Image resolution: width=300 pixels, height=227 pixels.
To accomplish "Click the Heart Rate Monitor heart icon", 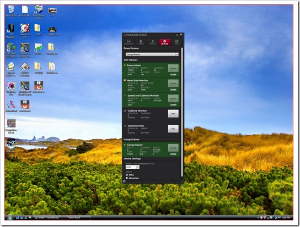I will tap(125, 80).
